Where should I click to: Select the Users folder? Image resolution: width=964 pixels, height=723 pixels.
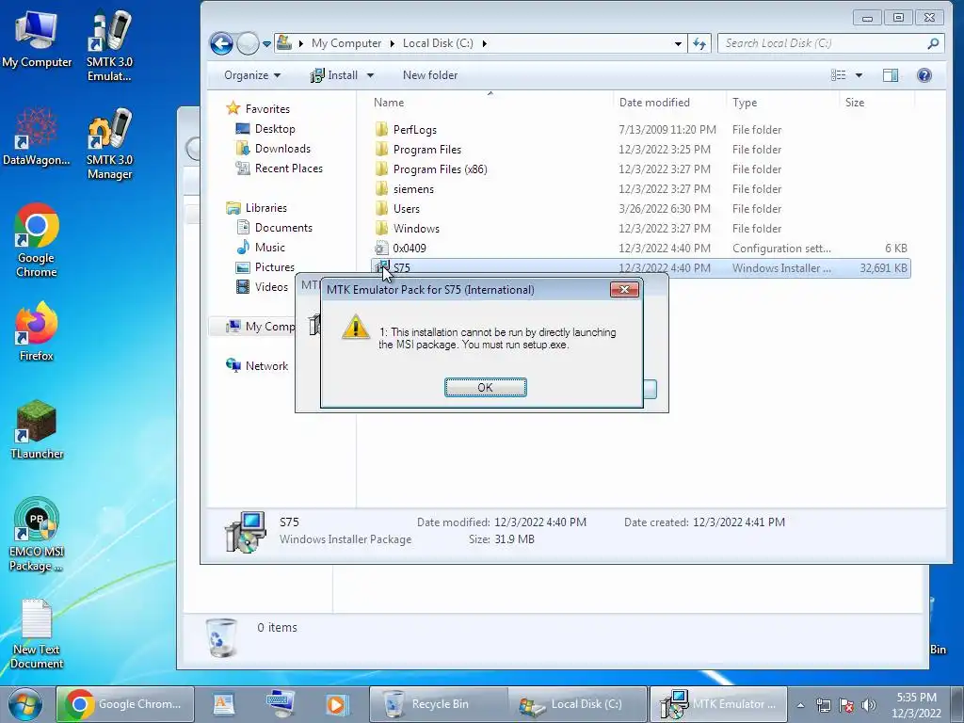pyautogui.click(x=639, y=208)
